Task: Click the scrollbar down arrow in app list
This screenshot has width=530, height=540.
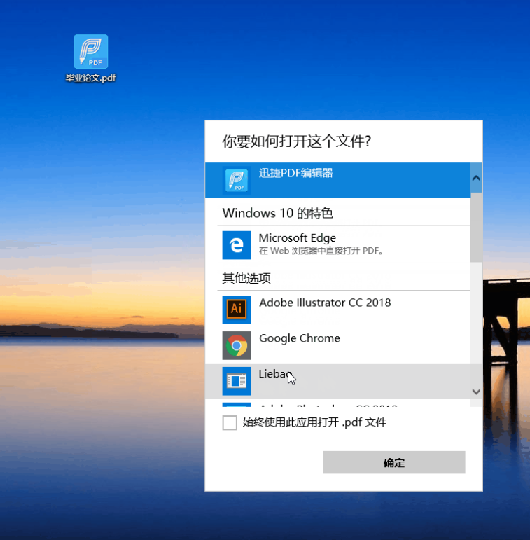Action: (476, 392)
